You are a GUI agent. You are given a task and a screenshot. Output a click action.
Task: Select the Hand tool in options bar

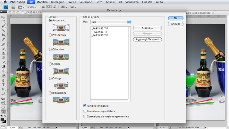pos(43,7)
